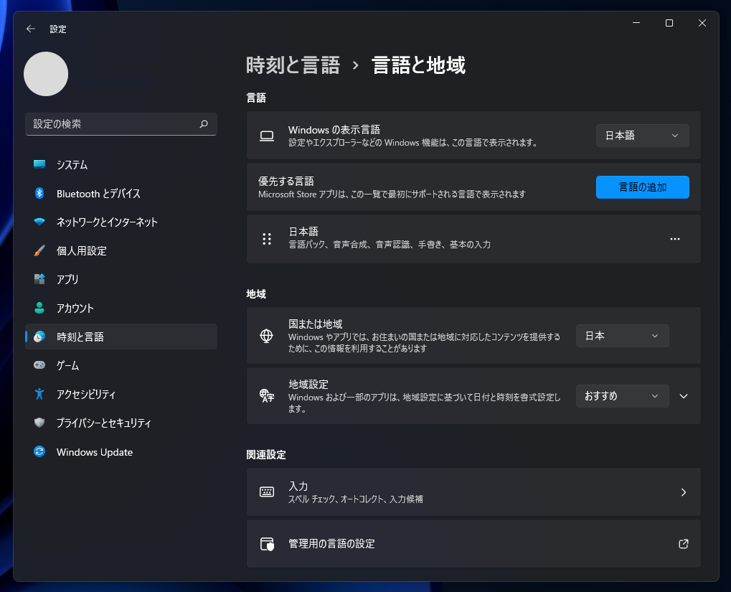Image resolution: width=731 pixels, height=592 pixels.
Task: Click the language icon beside 地域設定
Action: (267, 396)
